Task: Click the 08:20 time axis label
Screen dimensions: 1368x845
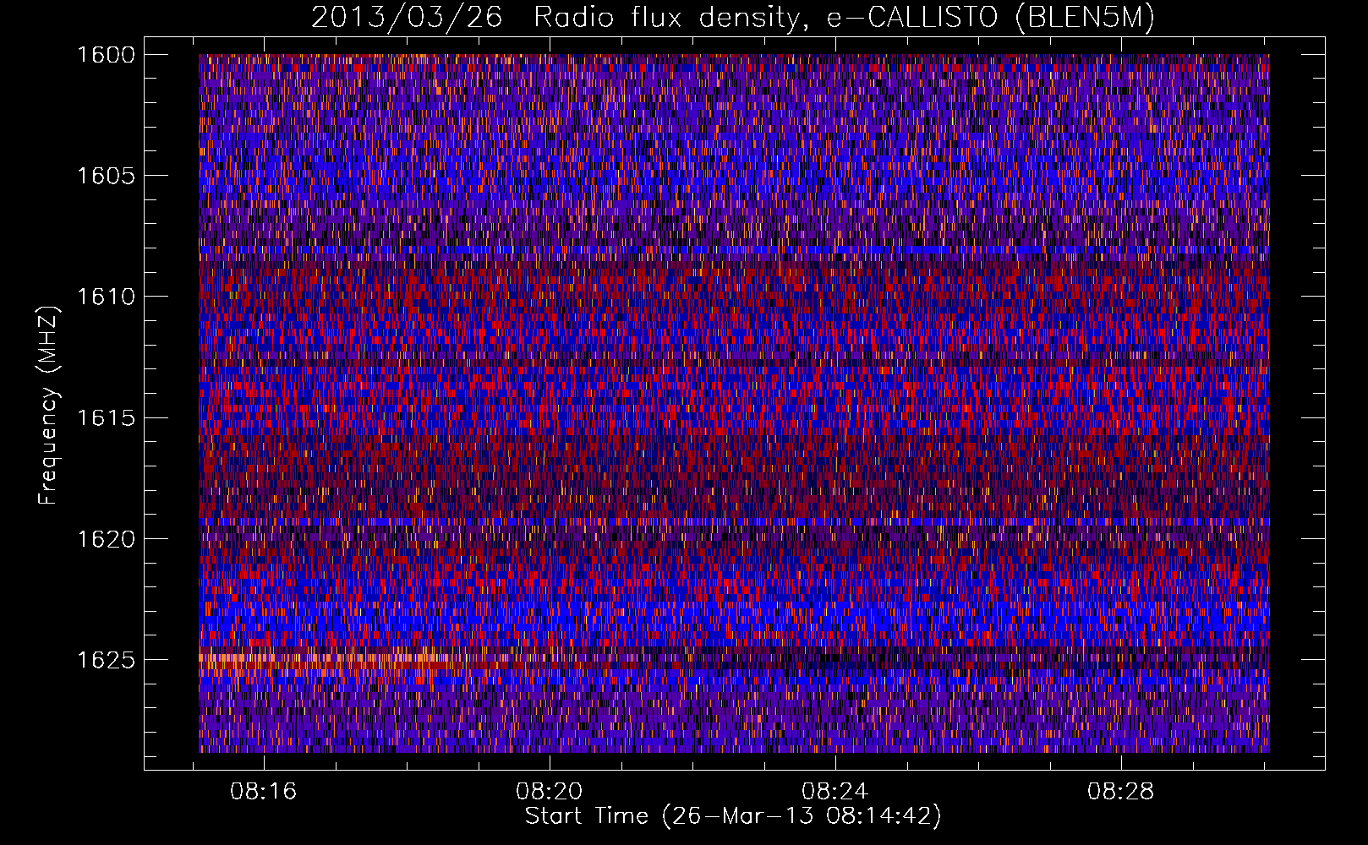Action: point(550,792)
